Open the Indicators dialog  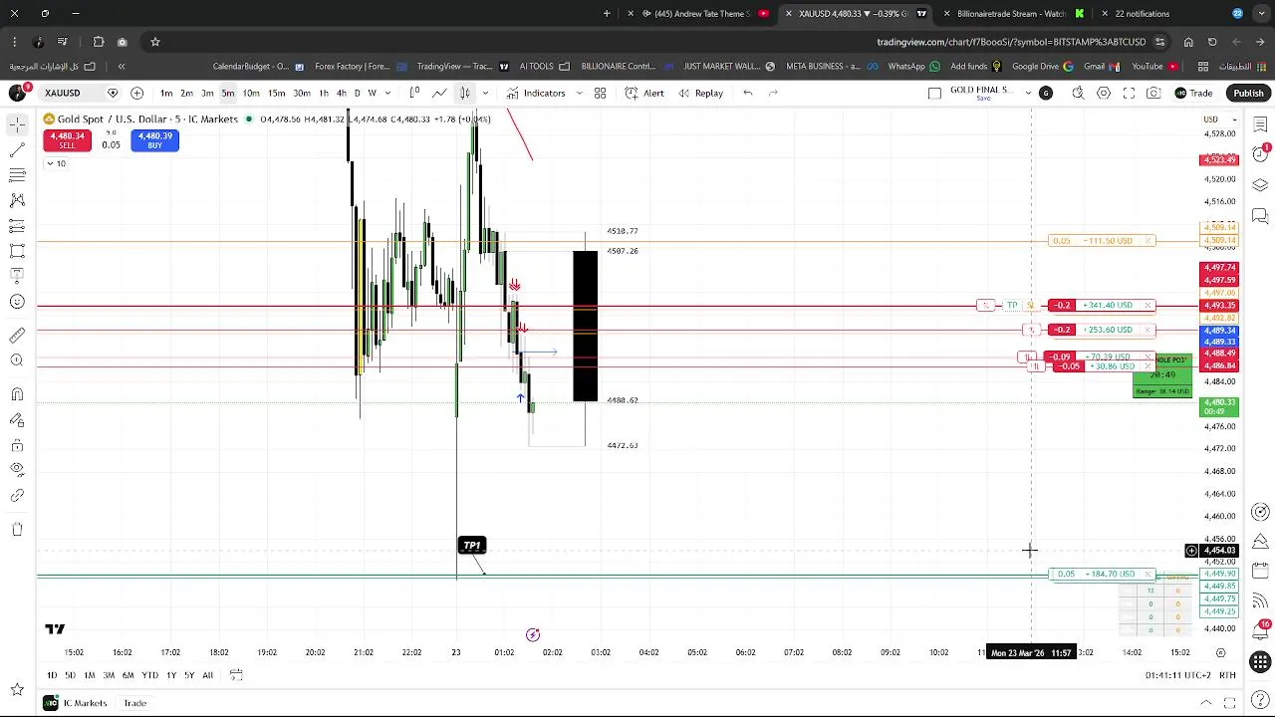[x=536, y=93]
